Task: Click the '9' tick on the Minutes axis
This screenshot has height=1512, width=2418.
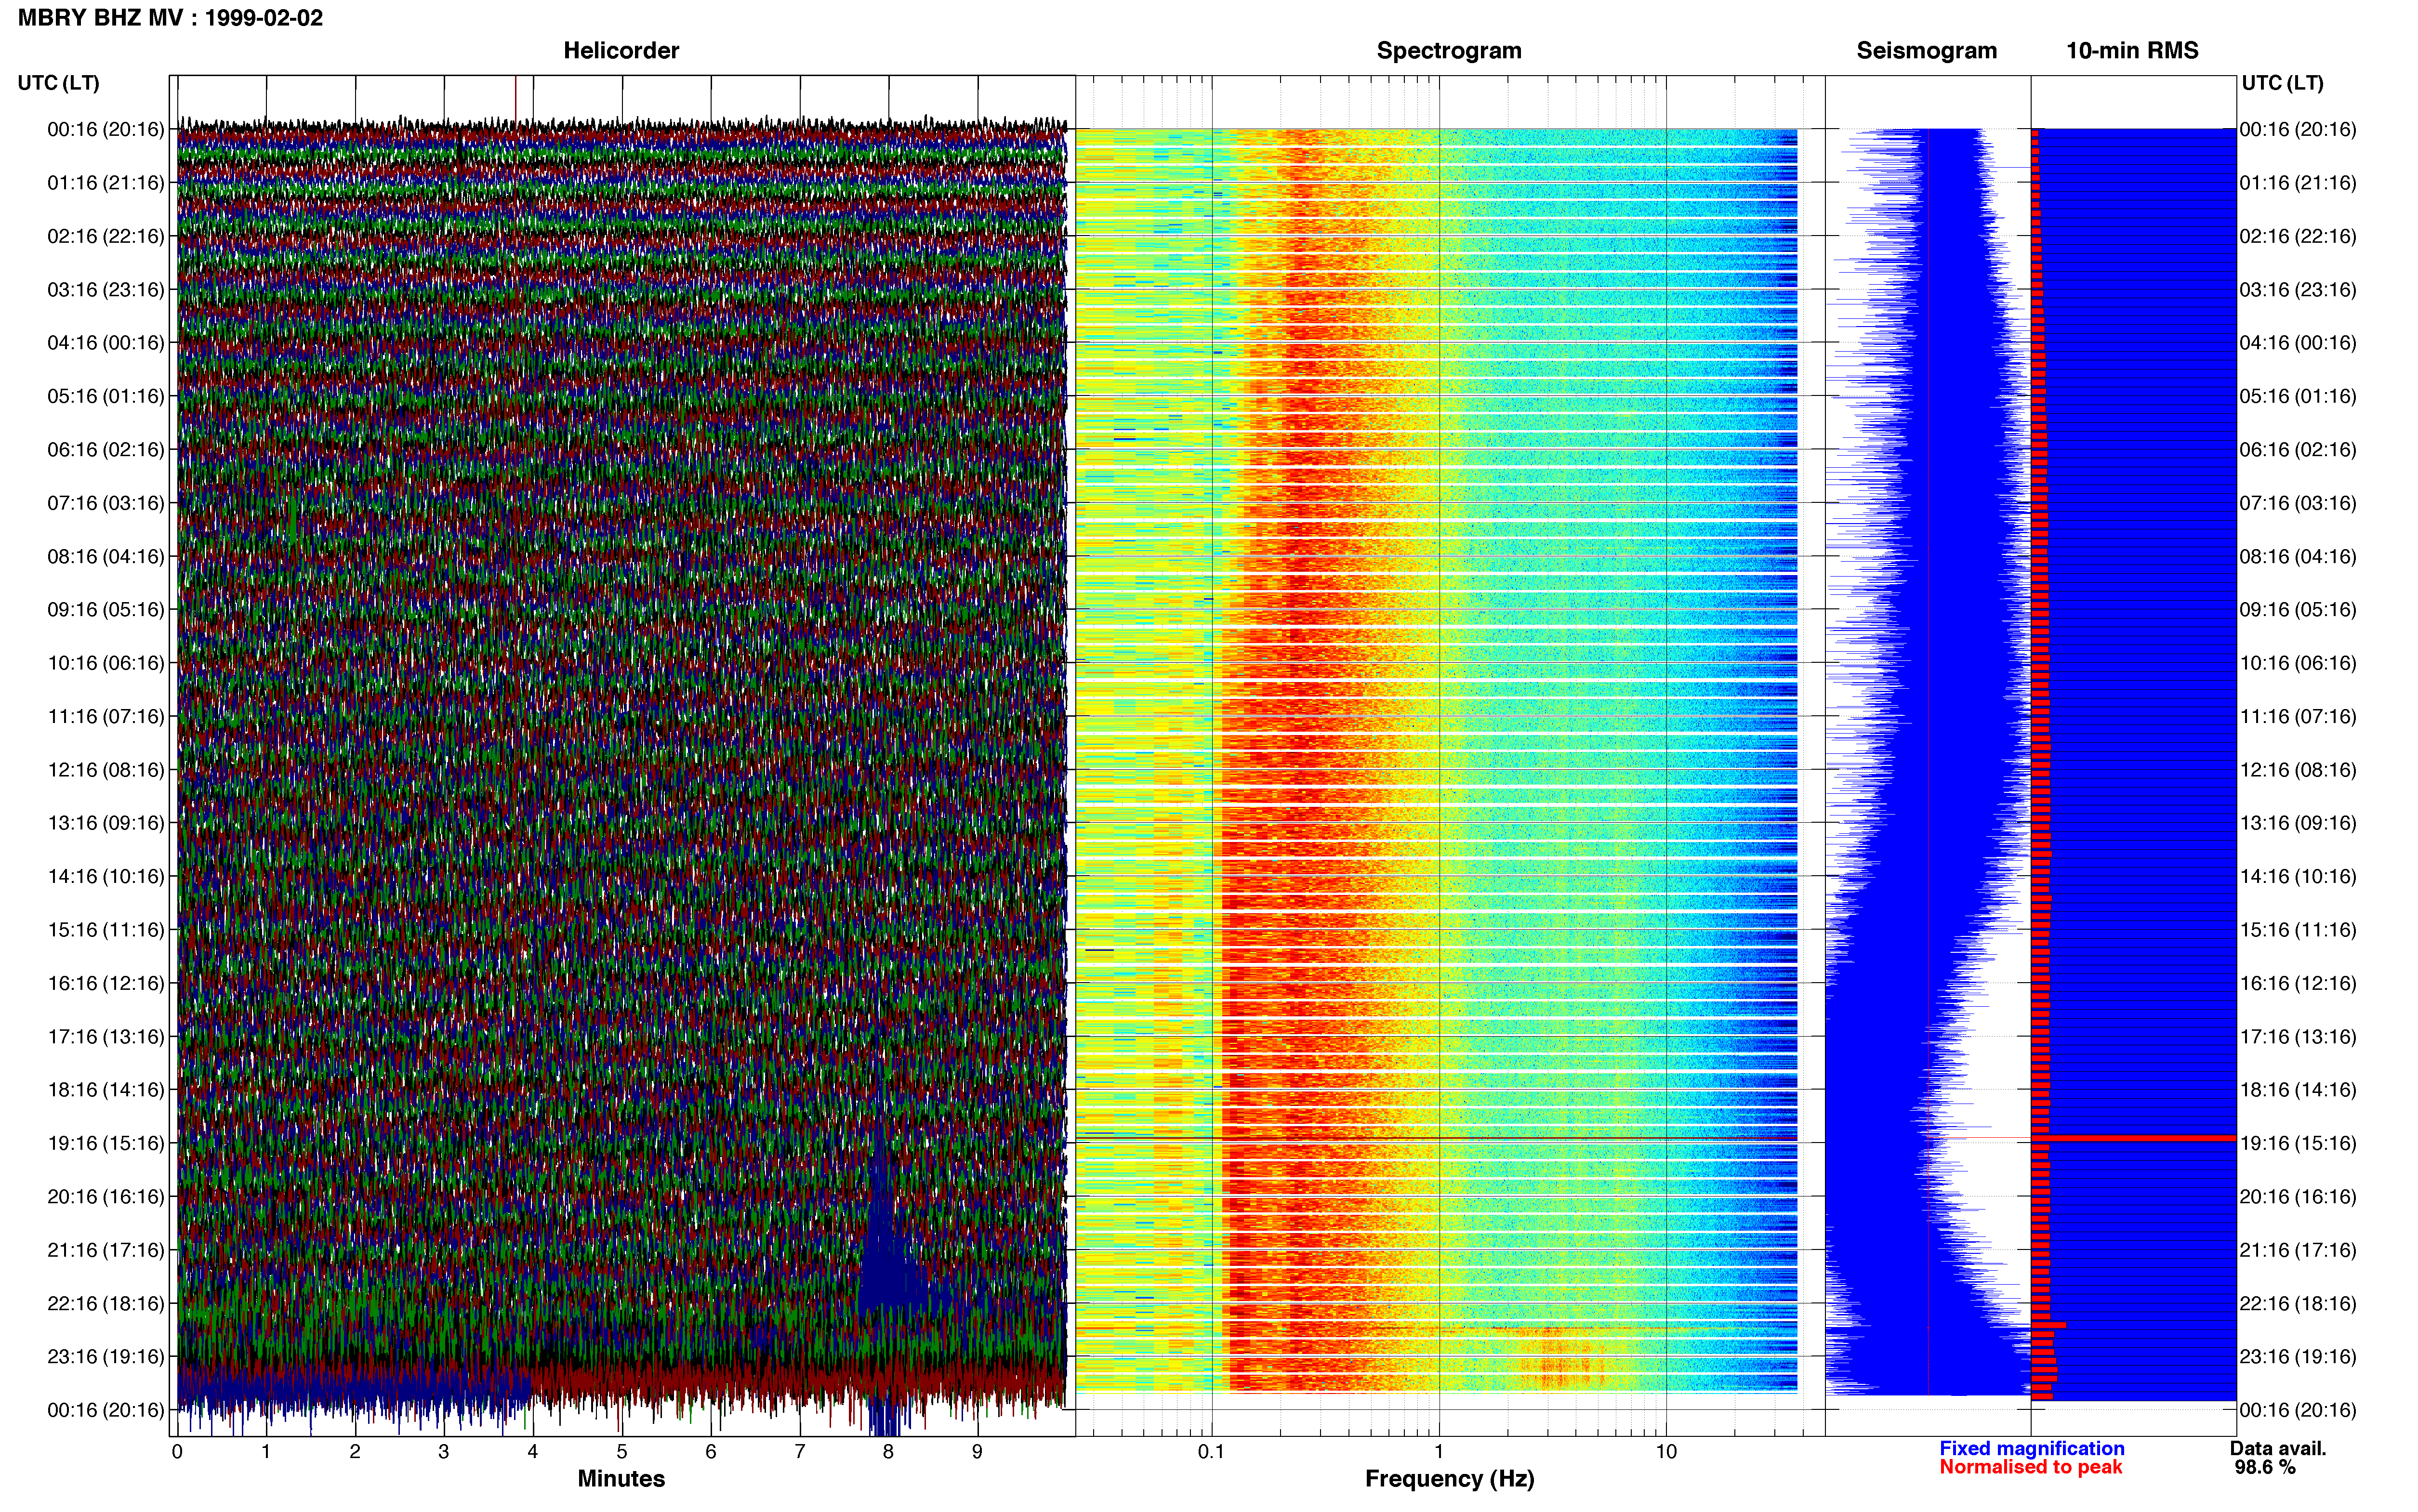Action: pyautogui.click(x=977, y=1452)
